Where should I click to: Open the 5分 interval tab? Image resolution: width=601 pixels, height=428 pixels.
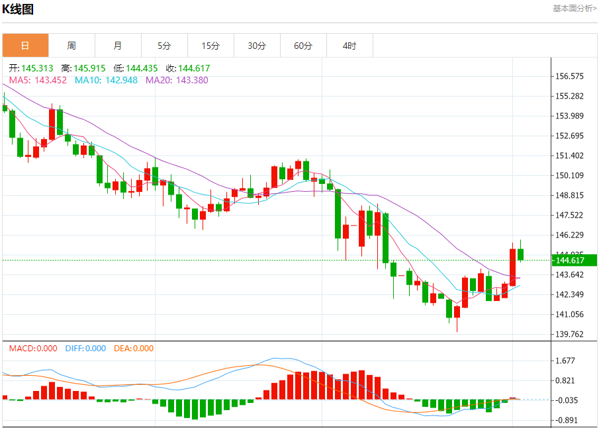[x=164, y=46]
